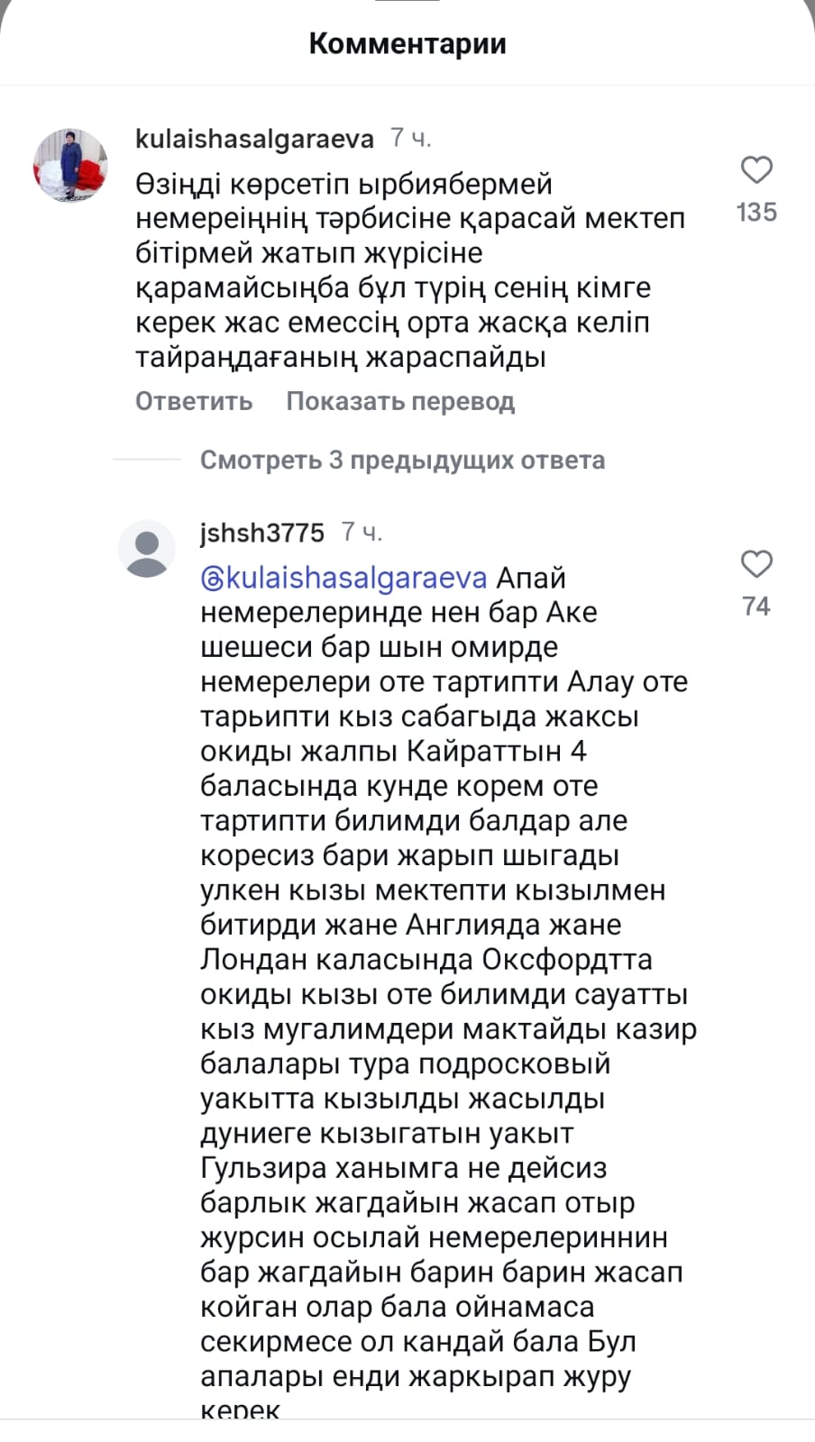Like jshsh3775's reply with the heart

[756, 564]
